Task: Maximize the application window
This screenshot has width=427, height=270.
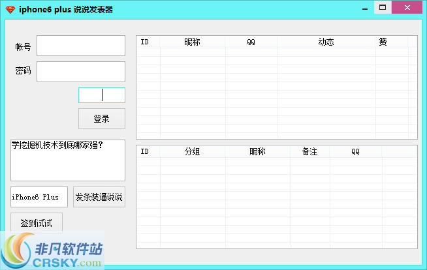Action: 383,7
